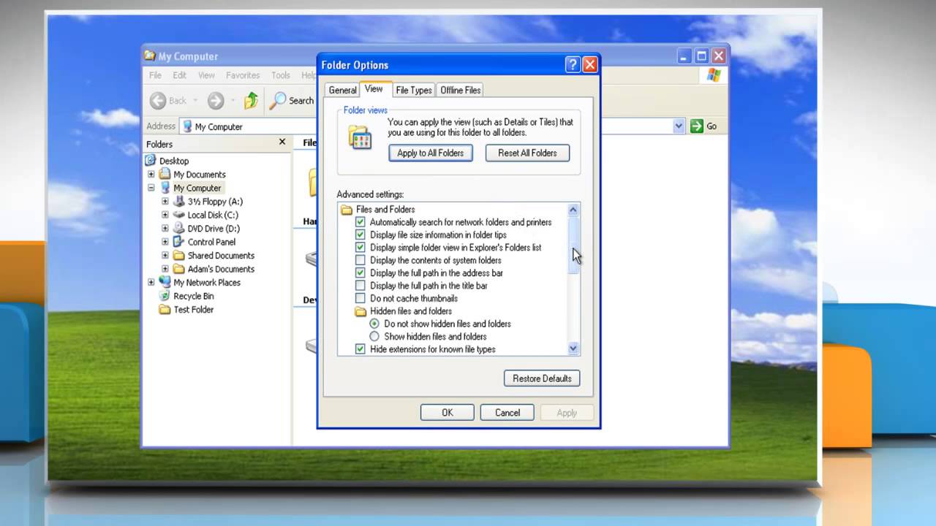The image size is (936, 526).
Task: Select Show hidden files and folders radio button
Action: tap(374, 337)
